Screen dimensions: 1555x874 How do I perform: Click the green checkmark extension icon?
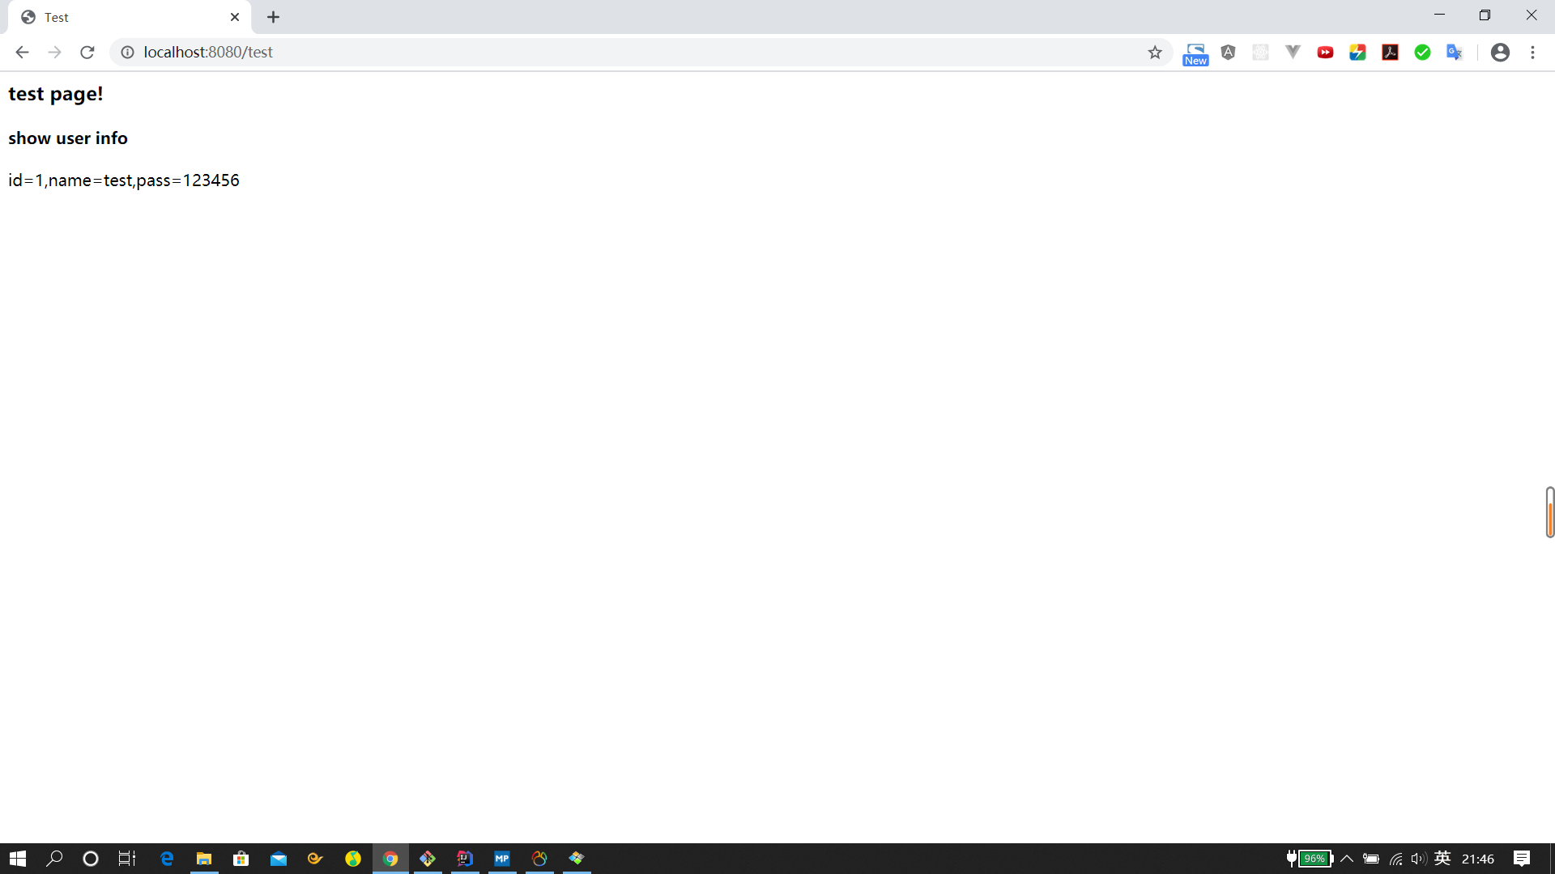(1422, 53)
